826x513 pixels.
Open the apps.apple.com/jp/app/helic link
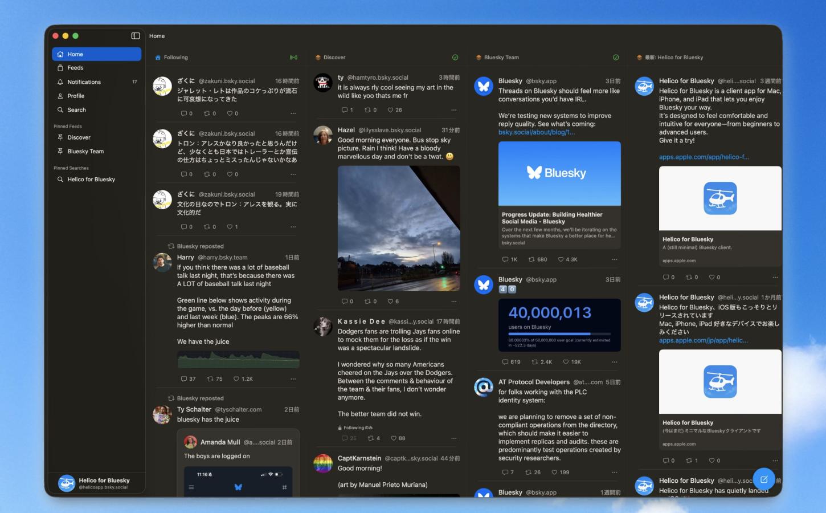(x=704, y=340)
